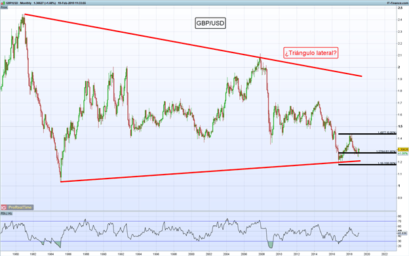Click the 2022 date axis label
Viewport: 409px width, 256px height.
(384, 253)
